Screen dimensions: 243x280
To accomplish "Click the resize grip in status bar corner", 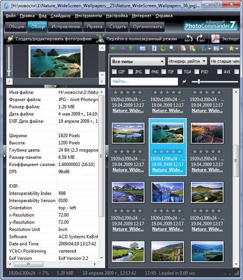I will point(236,273).
